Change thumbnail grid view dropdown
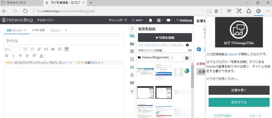 coord(187,58)
